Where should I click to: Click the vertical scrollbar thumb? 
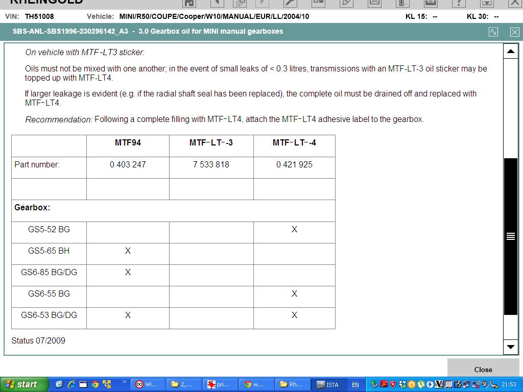510,236
